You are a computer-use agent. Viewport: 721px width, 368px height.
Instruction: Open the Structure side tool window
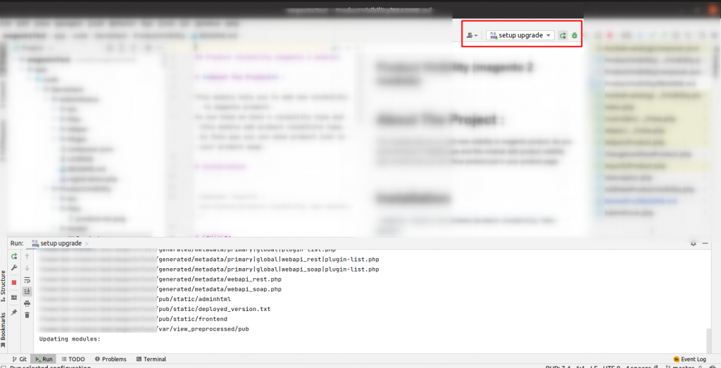[x=4, y=286]
